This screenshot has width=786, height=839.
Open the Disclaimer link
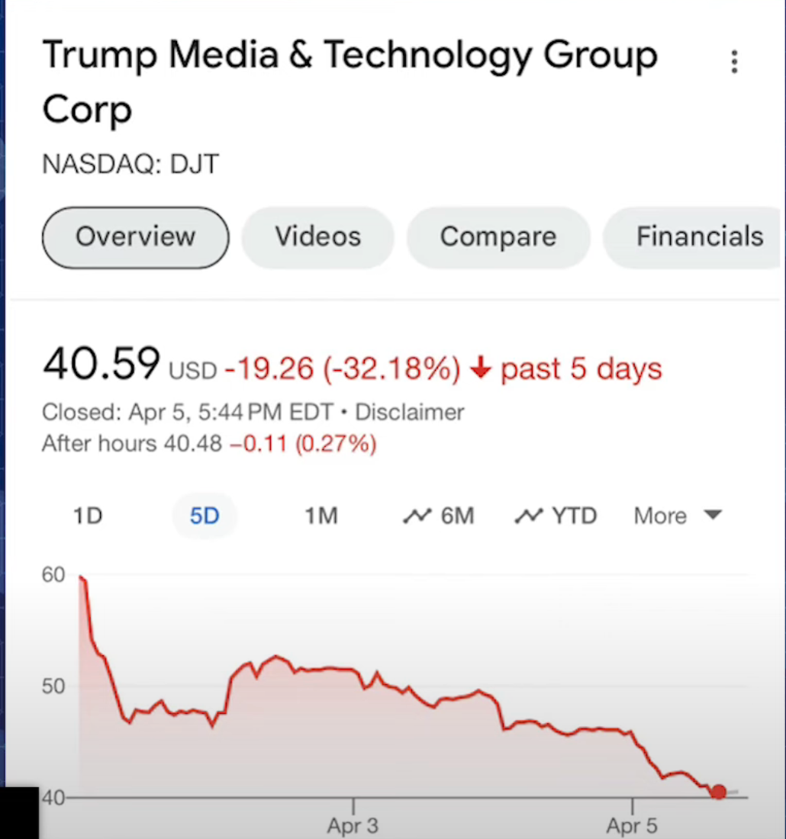coord(410,413)
